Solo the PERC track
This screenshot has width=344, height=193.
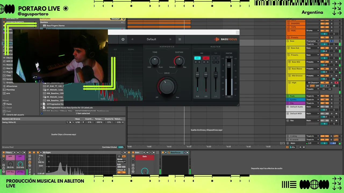click(x=332, y=31)
